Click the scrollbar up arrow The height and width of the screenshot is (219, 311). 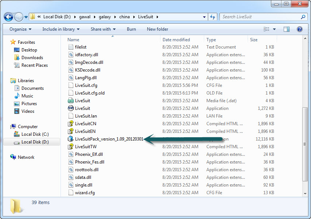pyautogui.click(x=305, y=38)
